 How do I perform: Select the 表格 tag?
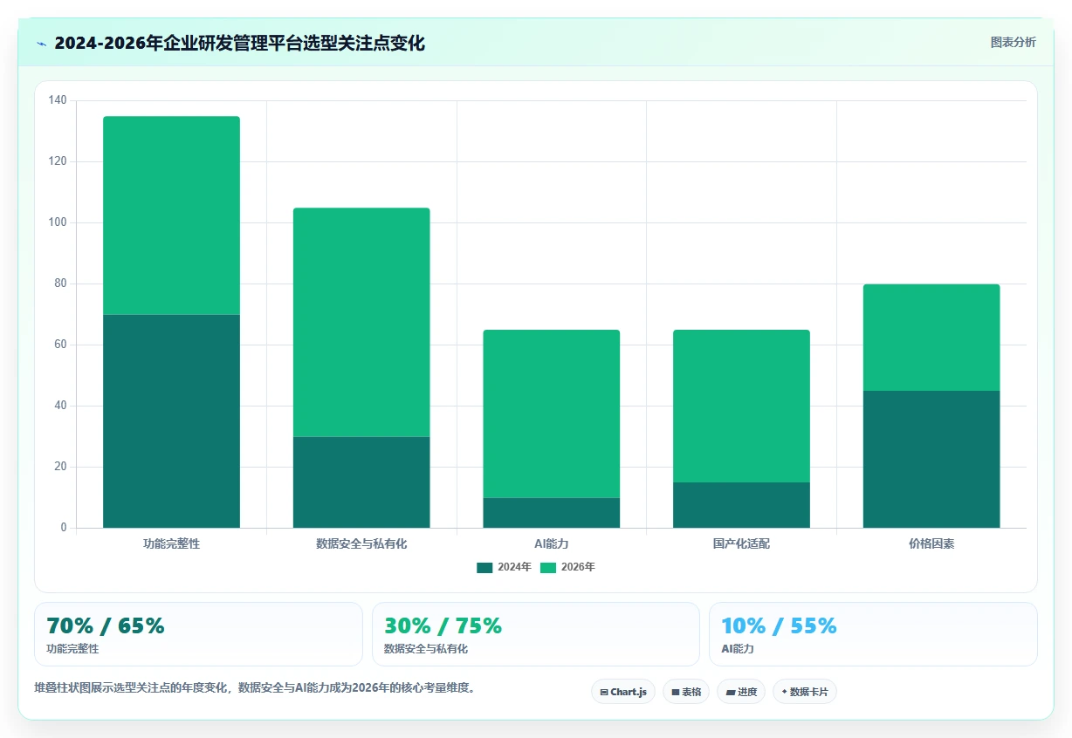(686, 692)
